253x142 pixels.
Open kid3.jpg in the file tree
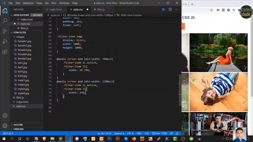[x=23, y=71]
